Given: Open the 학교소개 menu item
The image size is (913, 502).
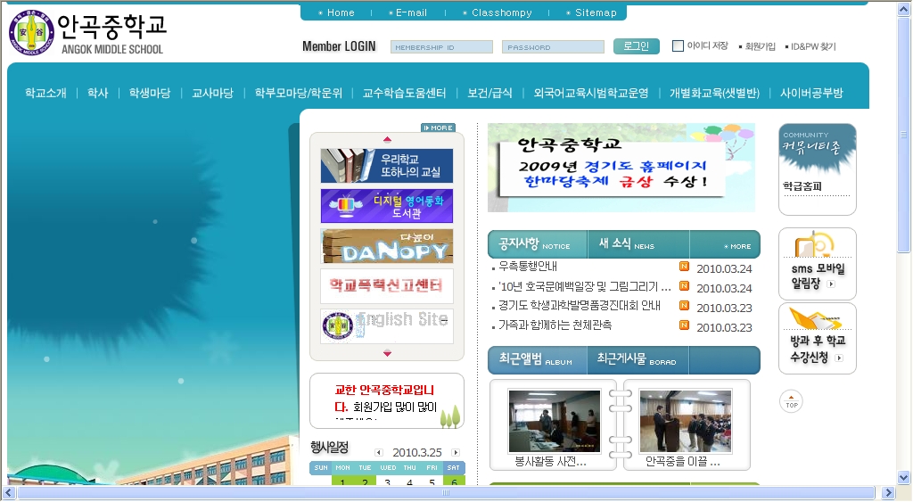Looking at the screenshot, I should pos(45,93).
